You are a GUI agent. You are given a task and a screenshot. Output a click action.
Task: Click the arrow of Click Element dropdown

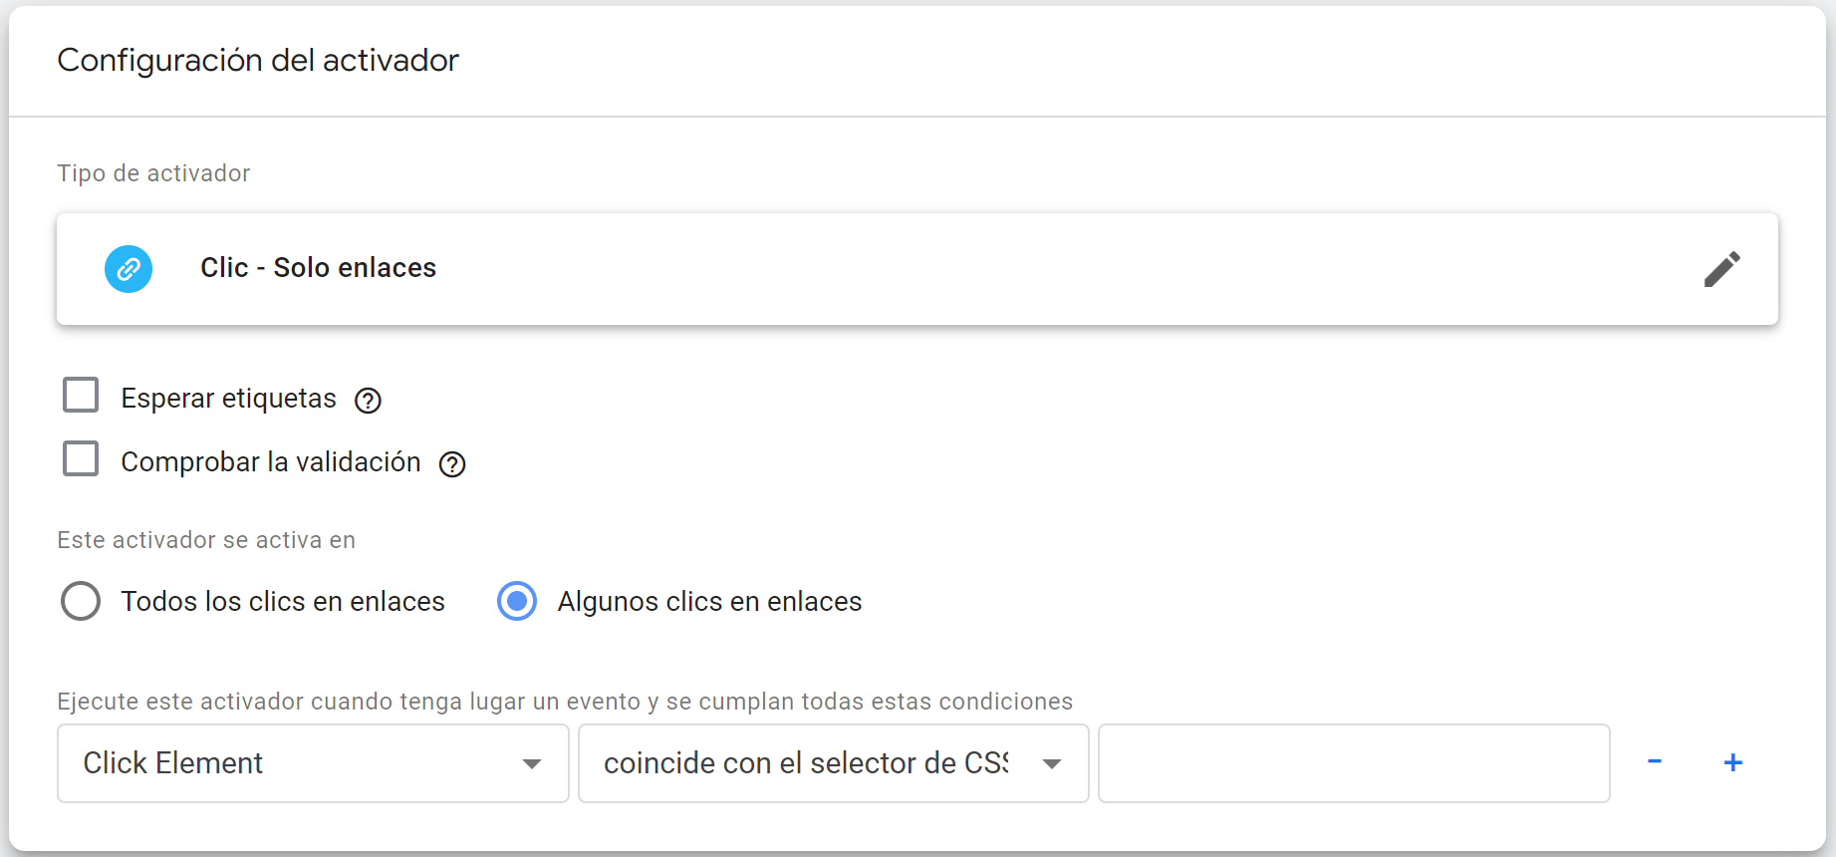pos(532,764)
